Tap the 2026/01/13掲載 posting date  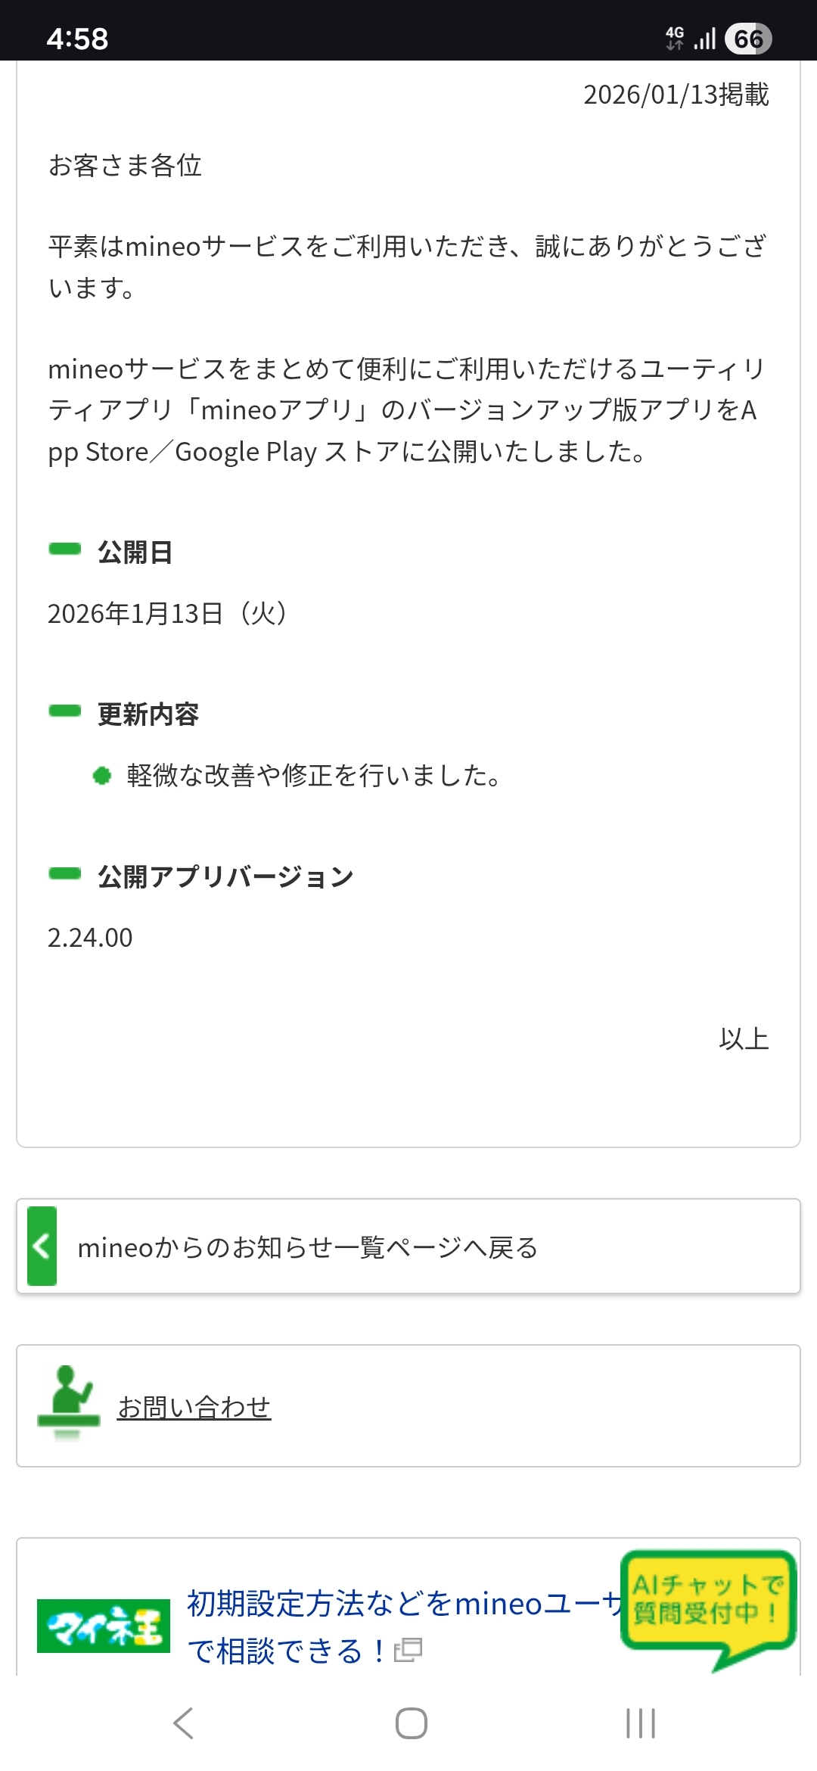[676, 95]
